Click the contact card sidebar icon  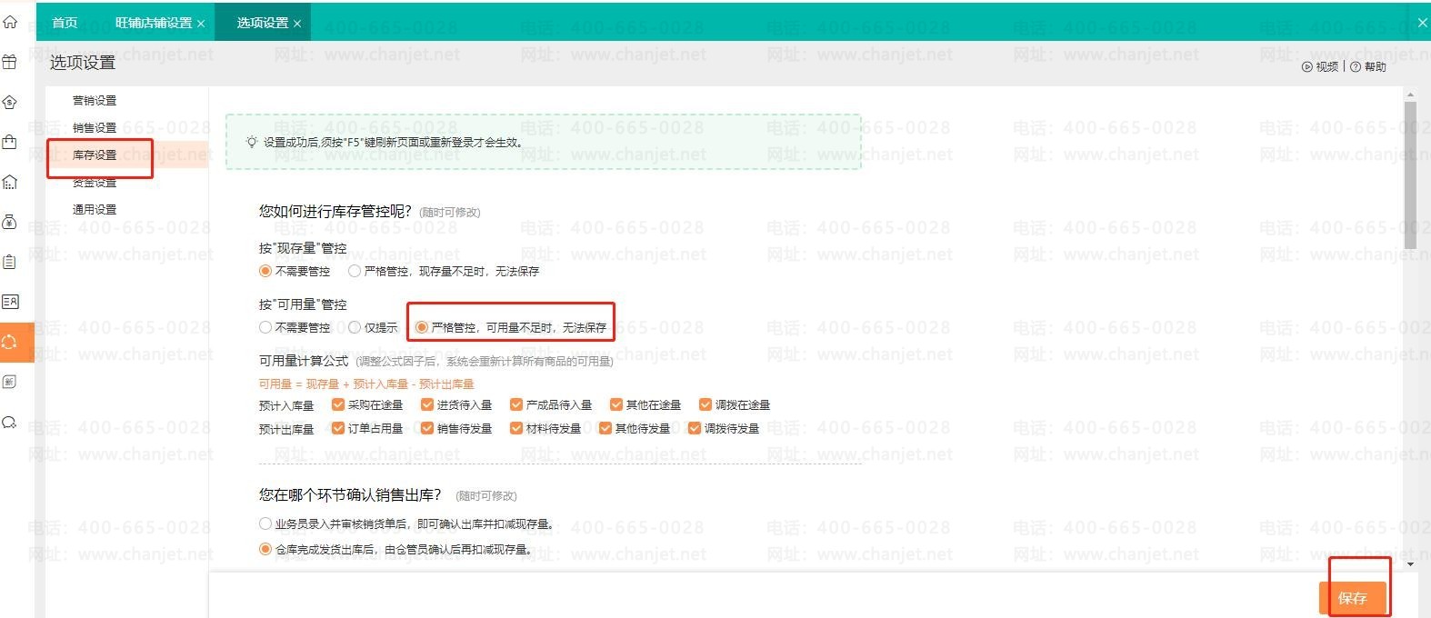coord(10,302)
